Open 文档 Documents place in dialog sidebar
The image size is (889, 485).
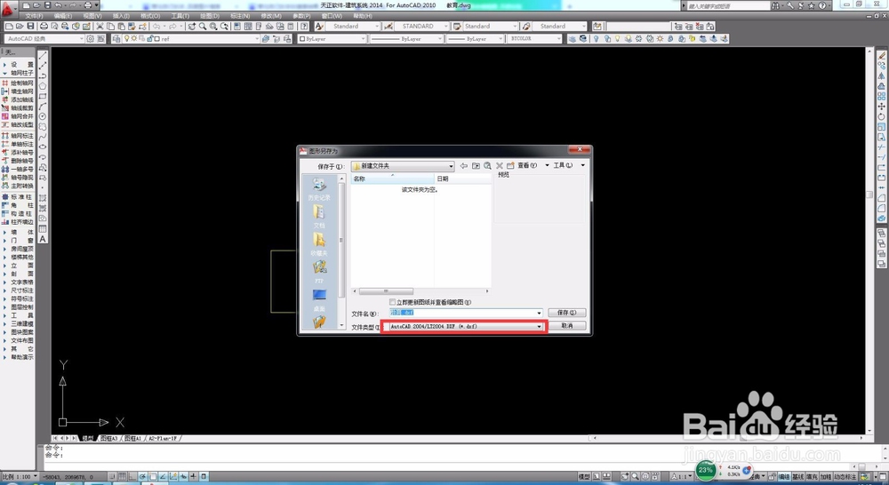coord(319,217)
